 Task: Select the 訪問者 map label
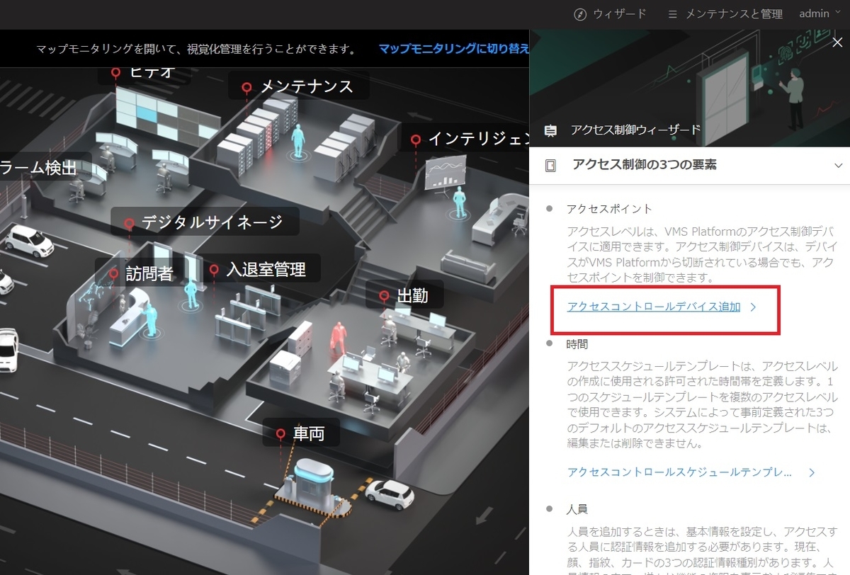click(149, 273)
